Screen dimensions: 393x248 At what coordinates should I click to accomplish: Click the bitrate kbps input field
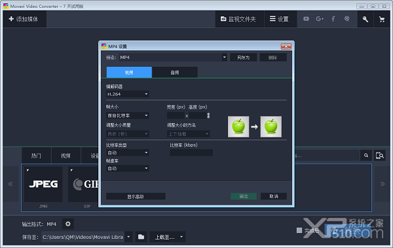(191, 152)
